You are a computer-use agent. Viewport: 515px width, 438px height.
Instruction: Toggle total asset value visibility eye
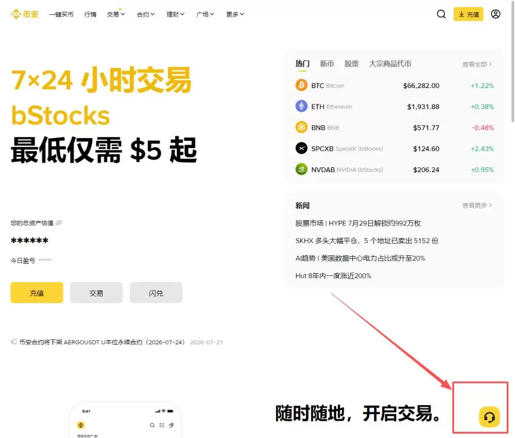[59, 223]
